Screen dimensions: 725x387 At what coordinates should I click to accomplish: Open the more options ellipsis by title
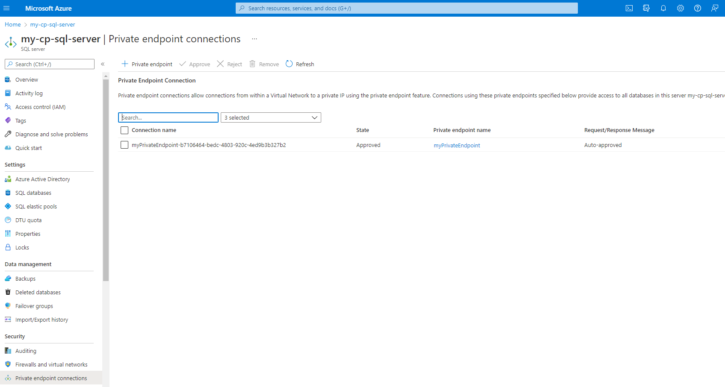pyautogui.click(x=254, y=39)
